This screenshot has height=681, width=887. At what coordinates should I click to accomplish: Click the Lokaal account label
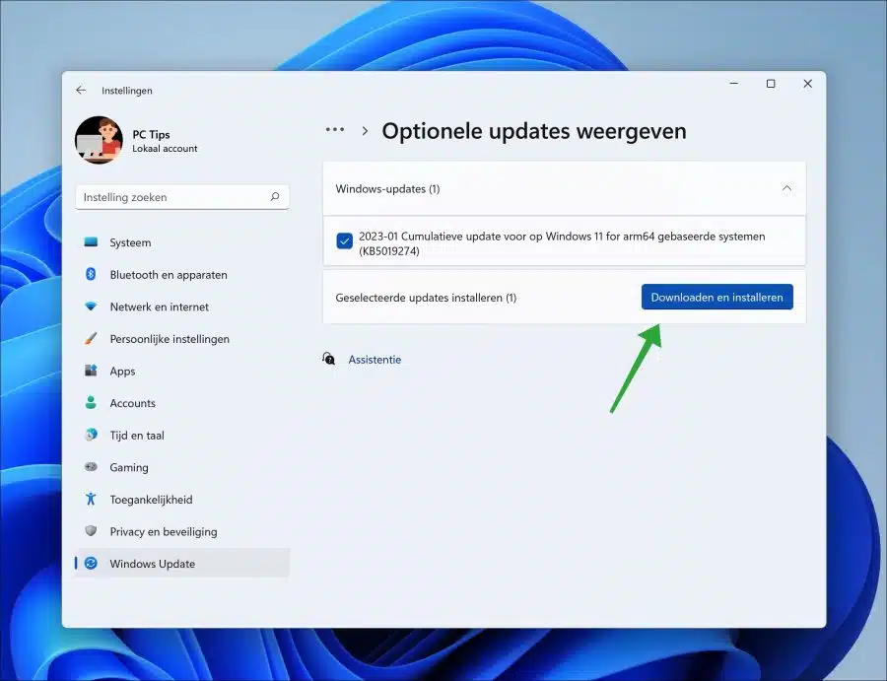click(165, 148)
